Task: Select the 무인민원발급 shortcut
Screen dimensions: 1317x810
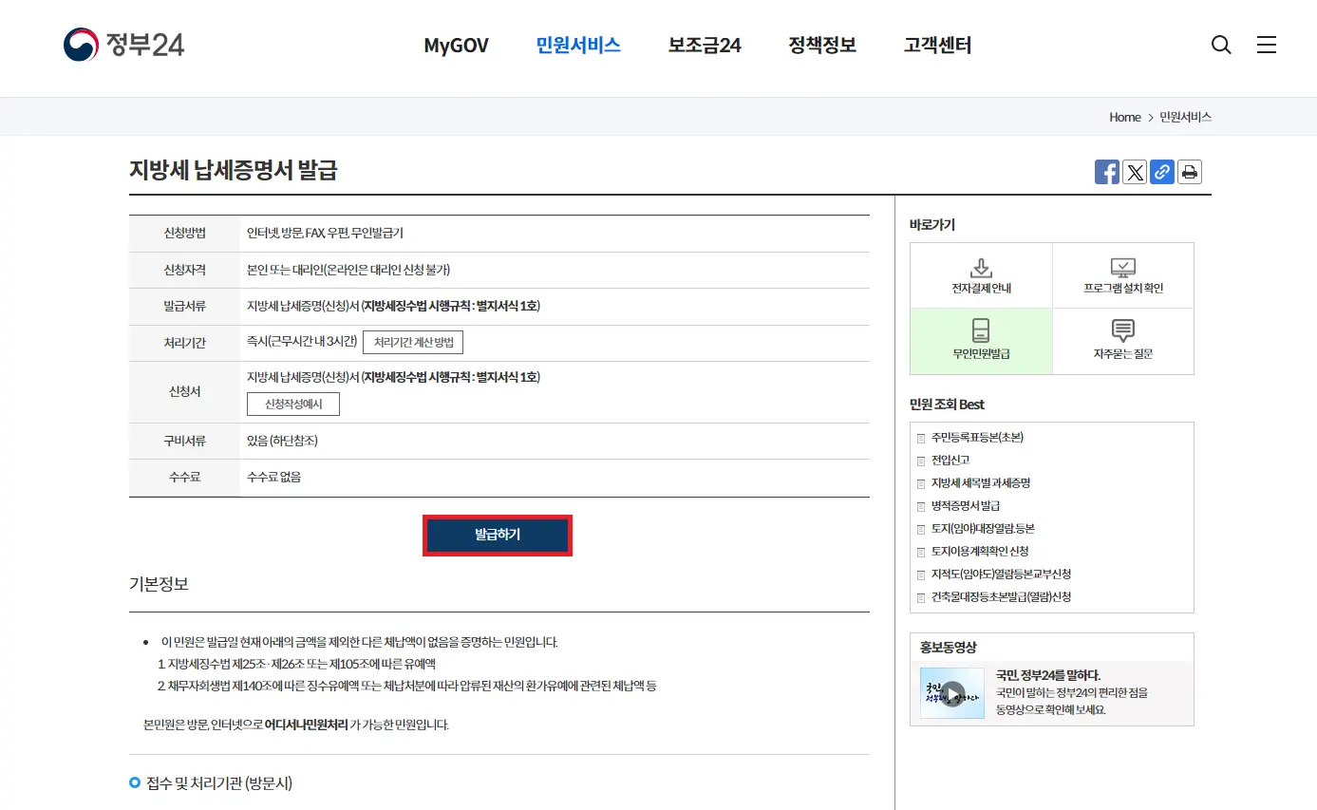Action: tap(981, 341)
